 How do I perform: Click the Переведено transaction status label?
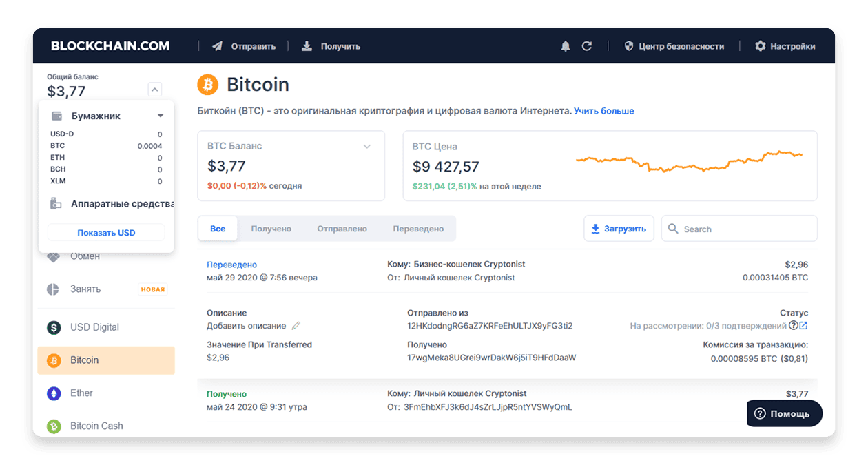(x=232, y=265)
